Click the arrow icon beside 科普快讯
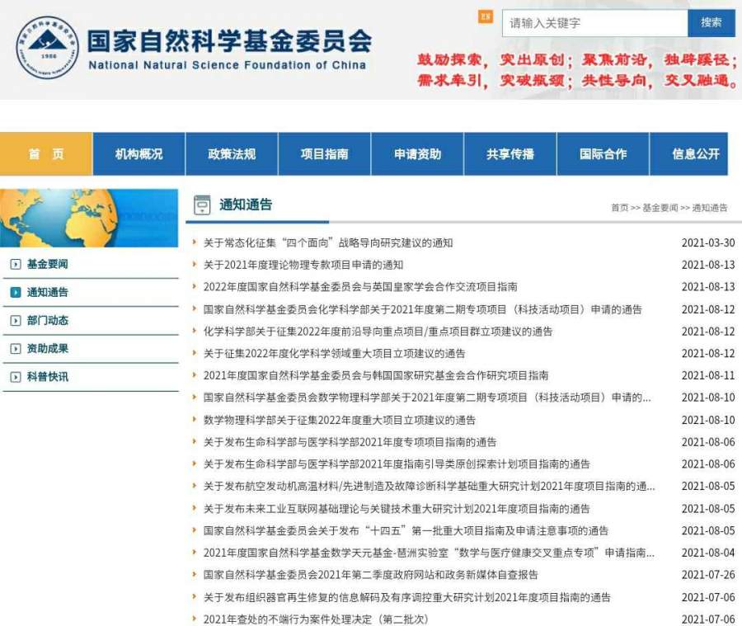Image resolution: width=742 pixels, height=626 pixels. coord(15,377)
